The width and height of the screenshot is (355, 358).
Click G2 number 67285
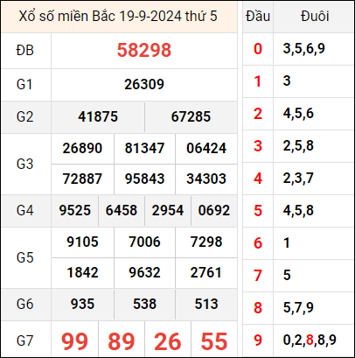click(x=191, y=116)
